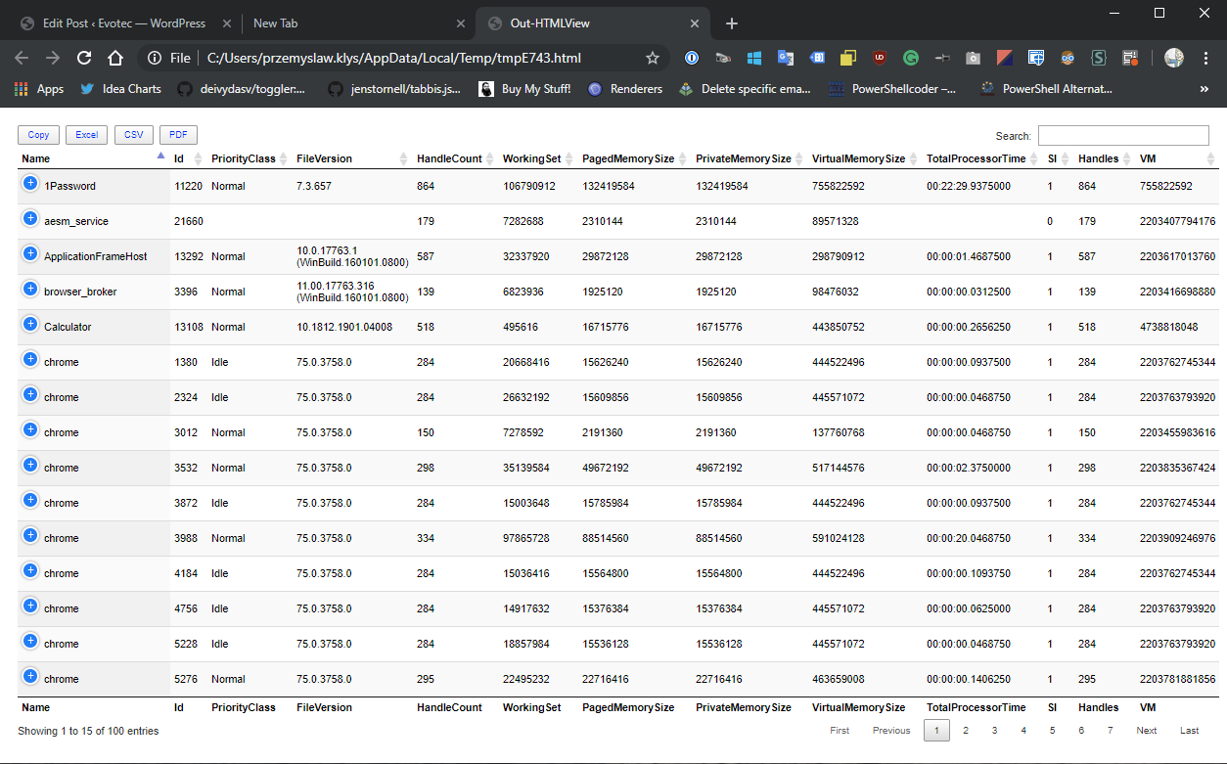1227x764 pixels.
Task: Export table using Excel button
Action: (x=87, y=135)
